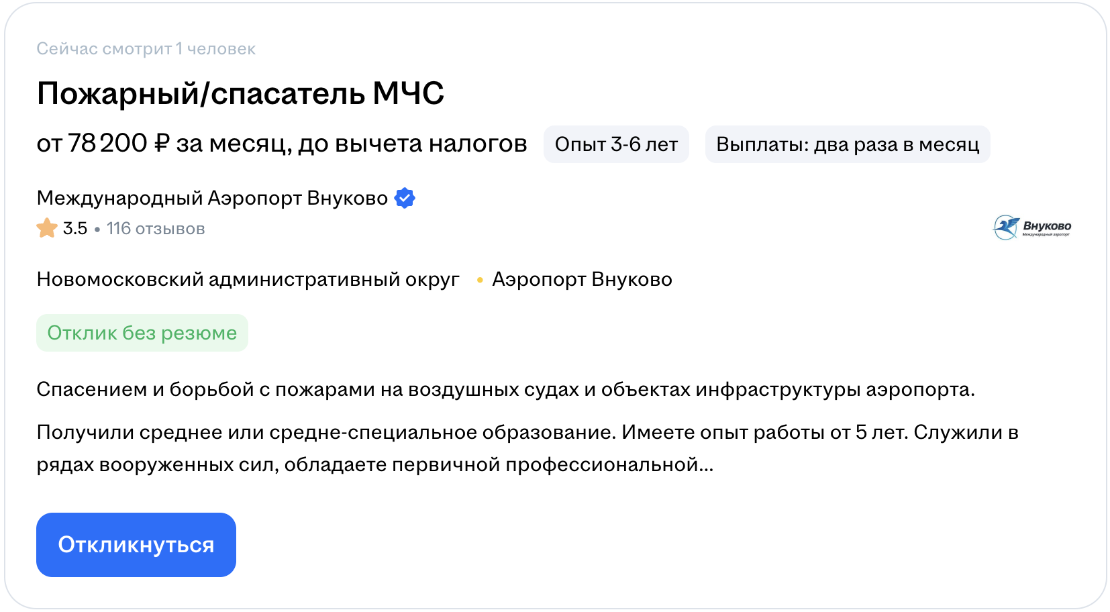
Task: Open the Пожарный/спасатель МЧС vacancy title
Action: [240, 93]
